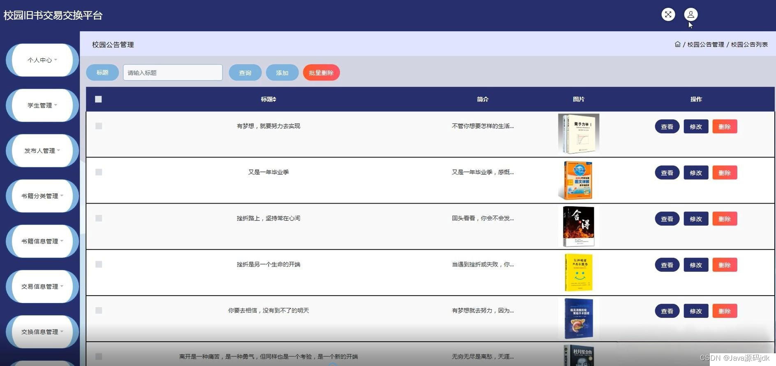
Task: Open the blue medical book cover thumbnail
Action: [579, 318]
